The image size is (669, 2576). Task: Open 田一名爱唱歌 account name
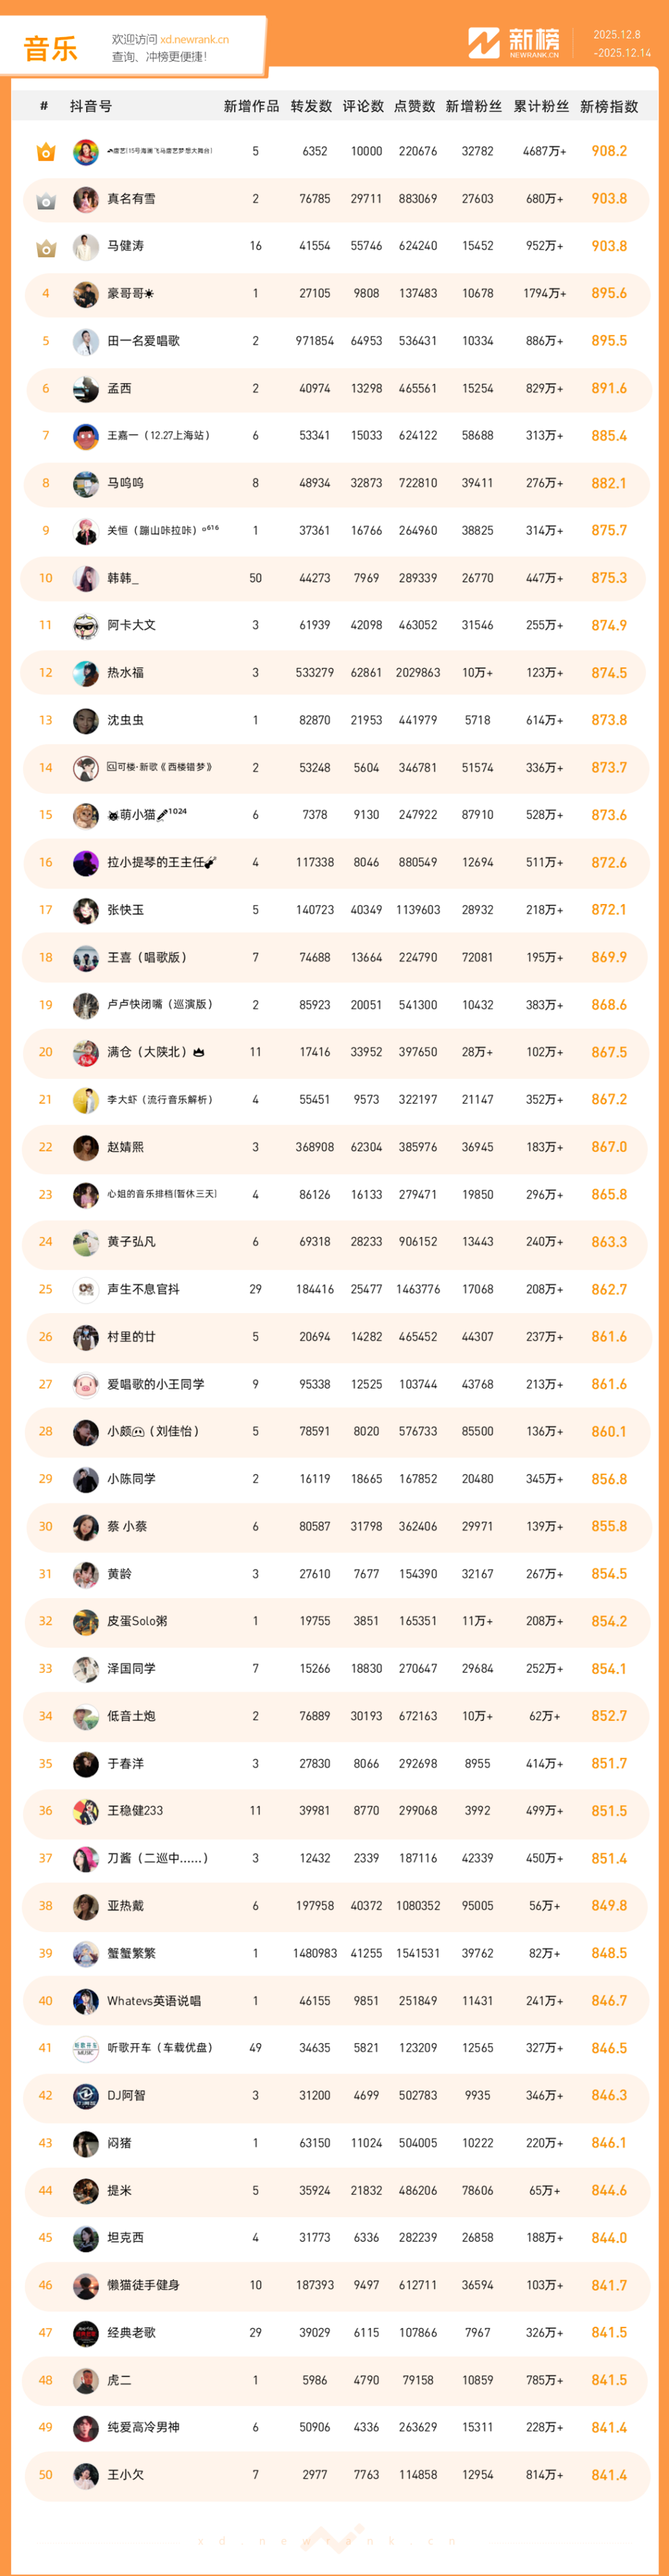(x=143, y=341)
